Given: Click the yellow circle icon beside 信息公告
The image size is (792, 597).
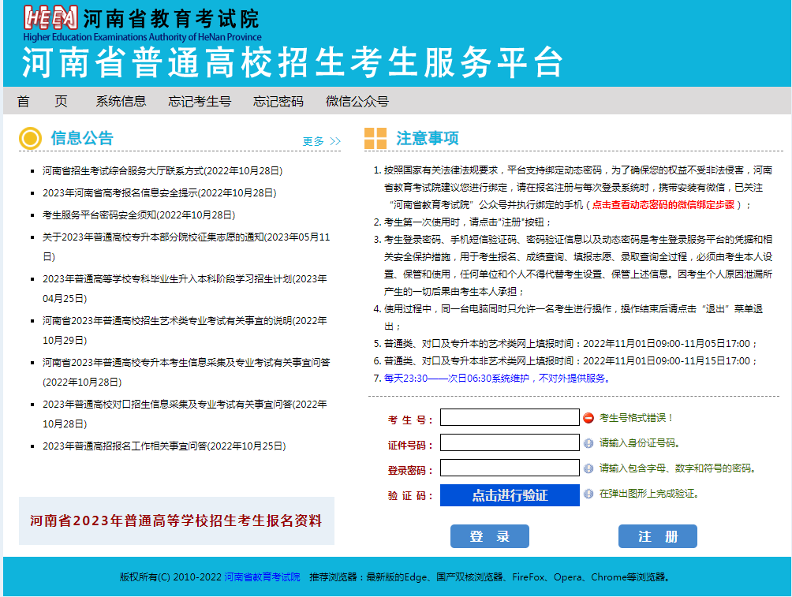Looking at the screenshot, I should (30, 139).
